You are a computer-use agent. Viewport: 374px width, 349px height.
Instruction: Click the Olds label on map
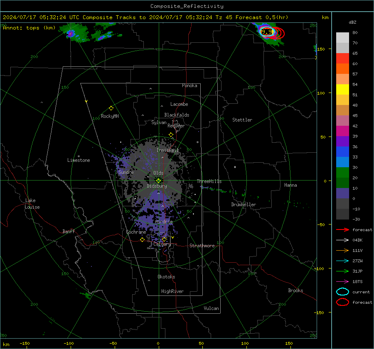158,173
